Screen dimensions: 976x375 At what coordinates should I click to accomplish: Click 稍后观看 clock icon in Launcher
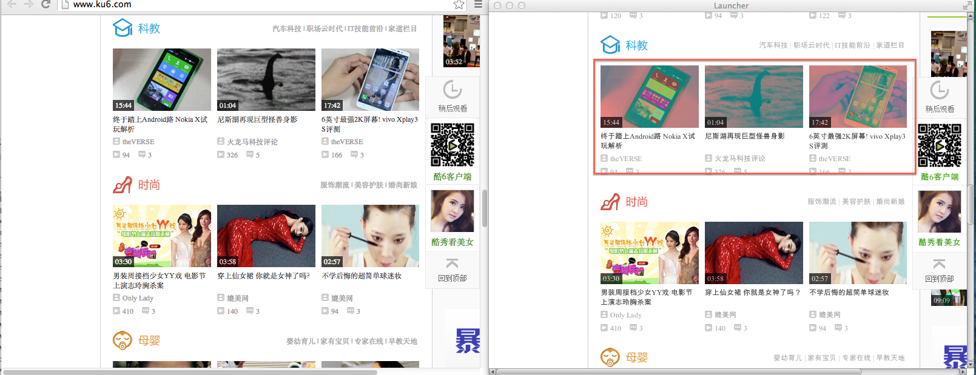click(x=940, y=90)
